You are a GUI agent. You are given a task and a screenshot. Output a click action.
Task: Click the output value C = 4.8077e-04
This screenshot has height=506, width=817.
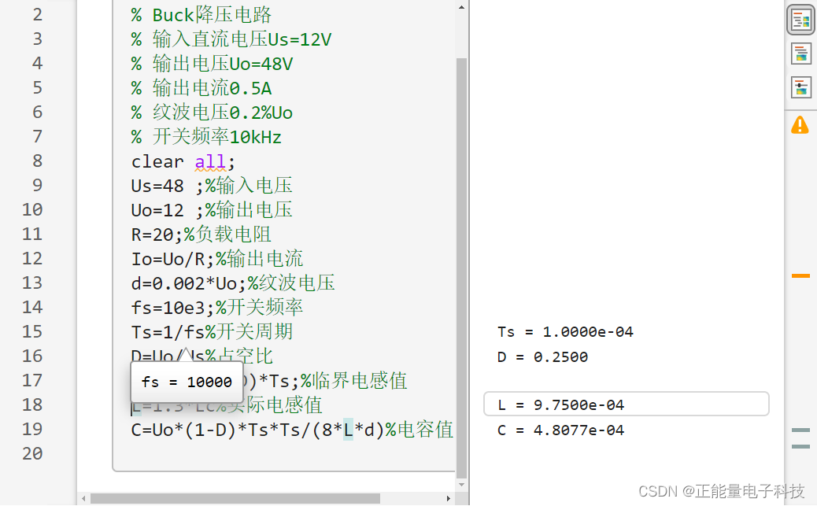(563, 430)
